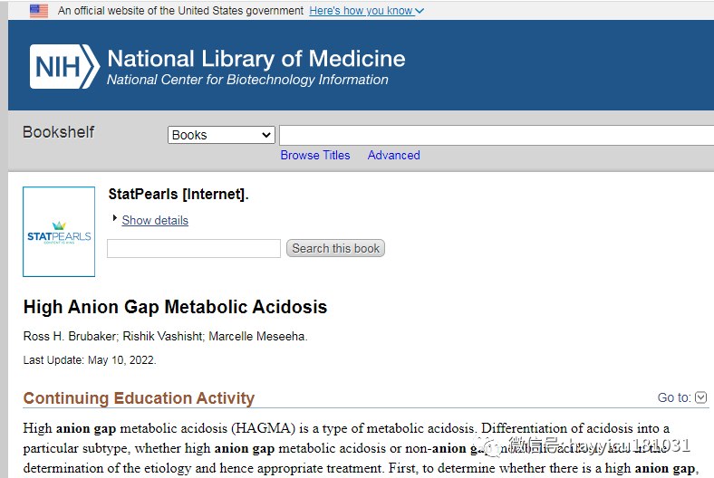Expand the Show details disclosure triangle
714x478 pixels.
point(115,218)
